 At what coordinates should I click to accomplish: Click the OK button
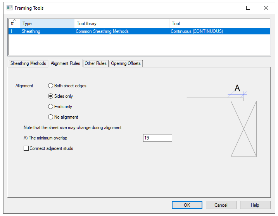coord(187,205)
